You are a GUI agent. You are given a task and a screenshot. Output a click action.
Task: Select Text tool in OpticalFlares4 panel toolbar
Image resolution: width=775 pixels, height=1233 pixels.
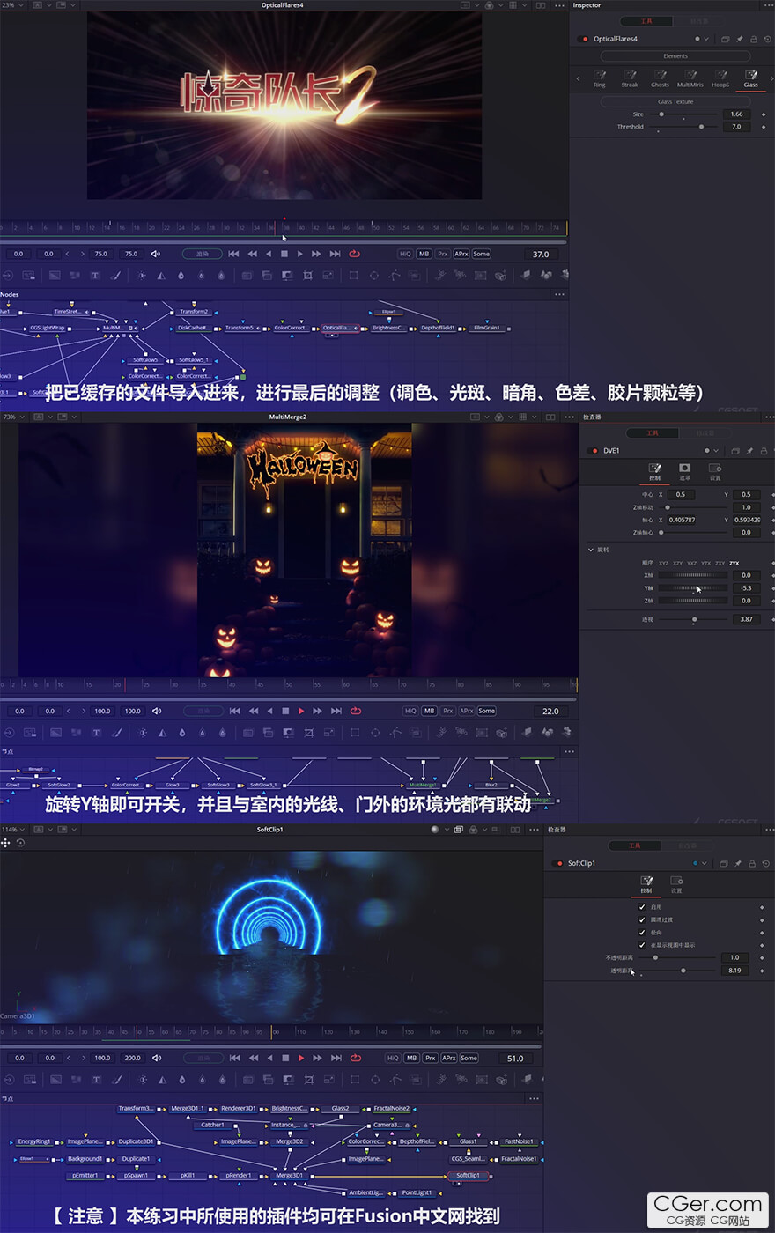[x=96, y=276]
